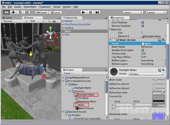Open Water Mode Refractive dropdown
Image resolution: width=170 pixels, height=125 pixels.
(153, 47)
